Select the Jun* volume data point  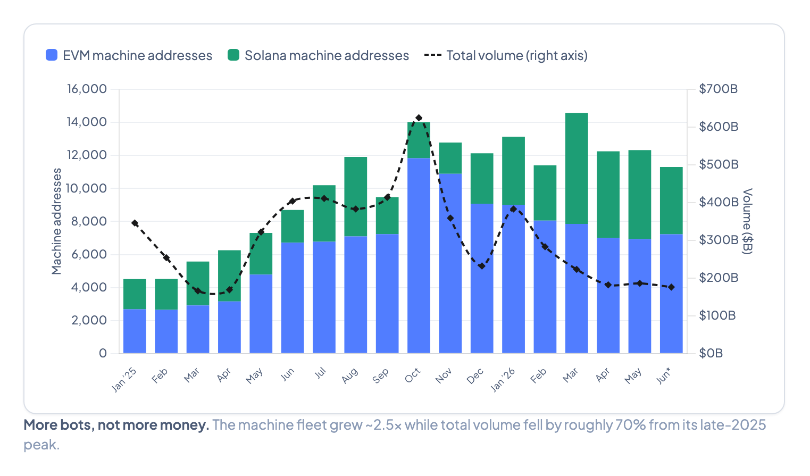click(671, 287)
